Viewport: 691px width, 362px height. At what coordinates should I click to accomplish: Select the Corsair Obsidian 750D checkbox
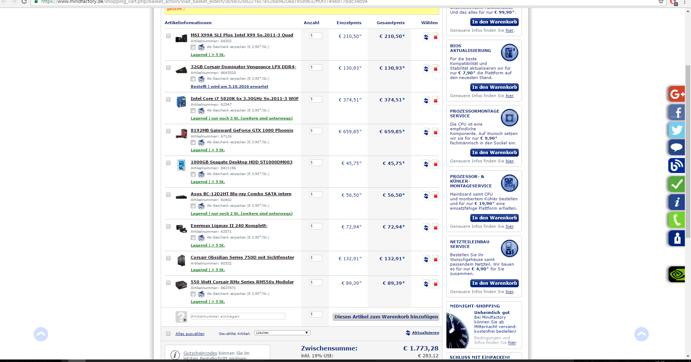tap(168, 258)
